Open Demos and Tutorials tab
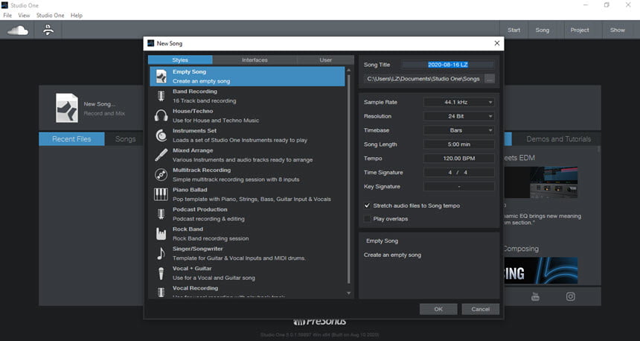This screenshot has height=341, width=640. pos(558,138)
